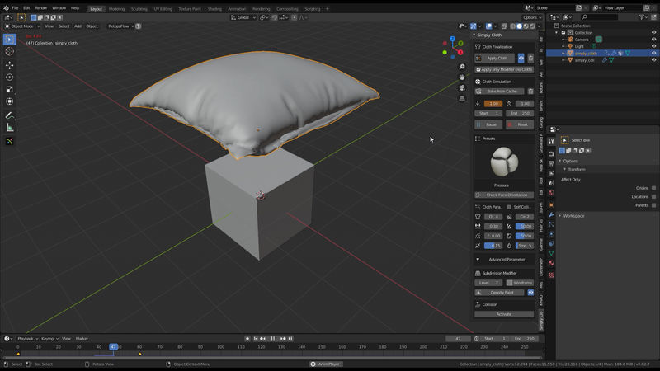
Task: Open the Global transform orientation dropdown
Action: 243,17
